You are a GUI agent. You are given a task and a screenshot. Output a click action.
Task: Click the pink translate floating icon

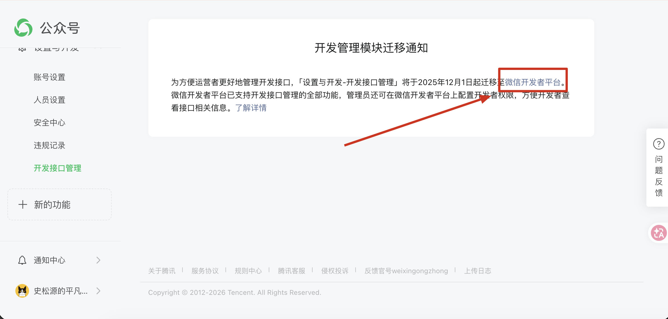point(659,233)
